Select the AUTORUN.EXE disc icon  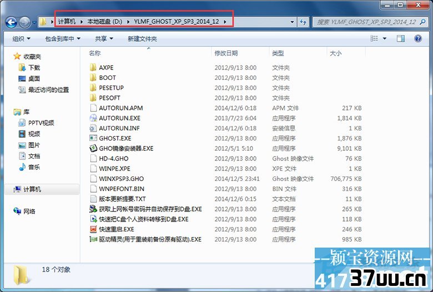point(93,118)
